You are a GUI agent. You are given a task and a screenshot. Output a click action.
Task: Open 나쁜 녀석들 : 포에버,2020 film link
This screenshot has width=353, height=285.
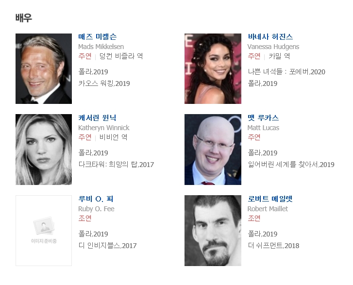pyautogui.click(x=286, y=72)
